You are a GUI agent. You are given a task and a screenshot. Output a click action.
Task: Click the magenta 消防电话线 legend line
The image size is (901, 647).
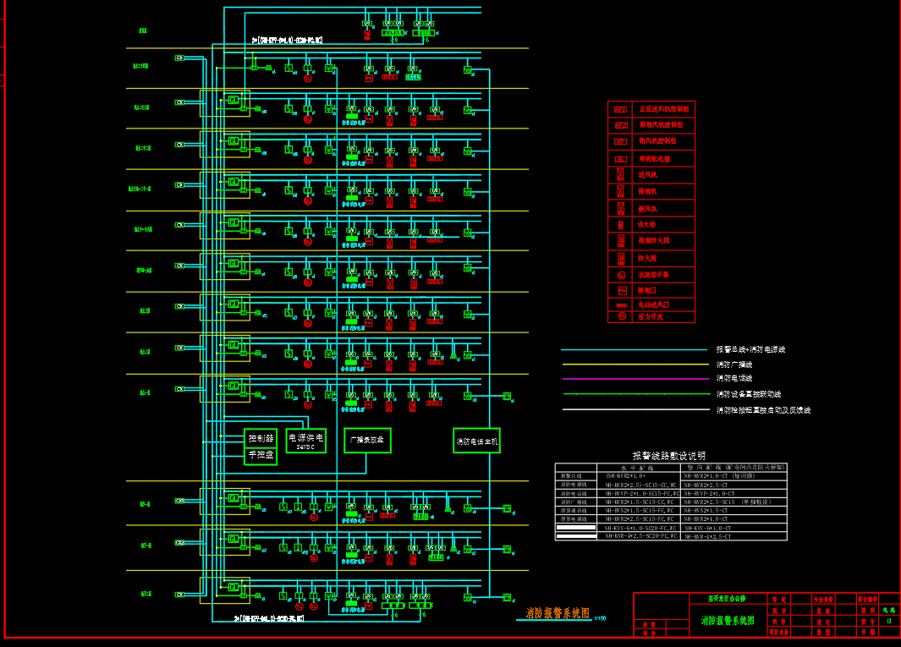[635, 379]
